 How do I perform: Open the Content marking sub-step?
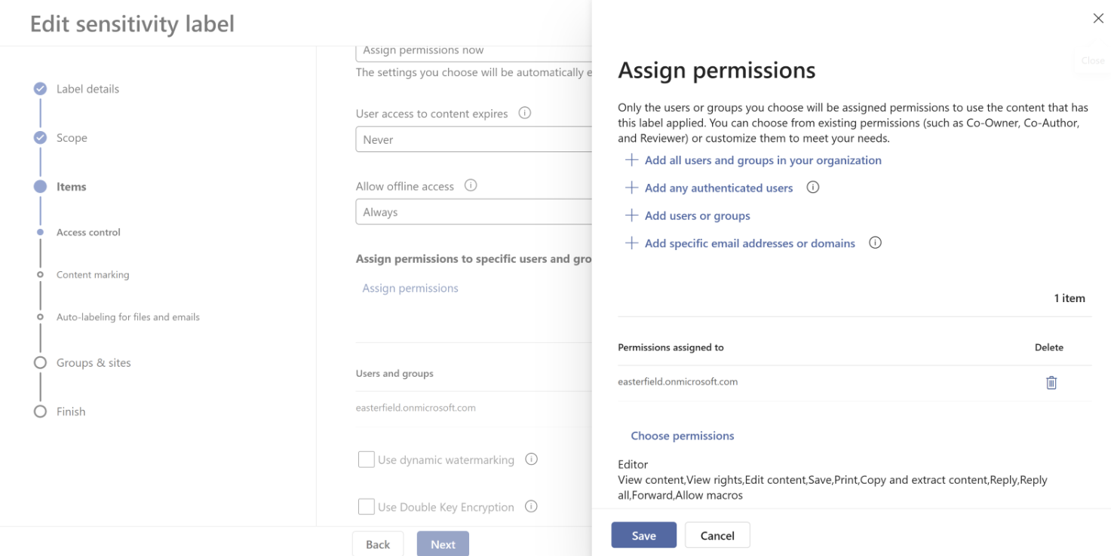tap(93, 275)
